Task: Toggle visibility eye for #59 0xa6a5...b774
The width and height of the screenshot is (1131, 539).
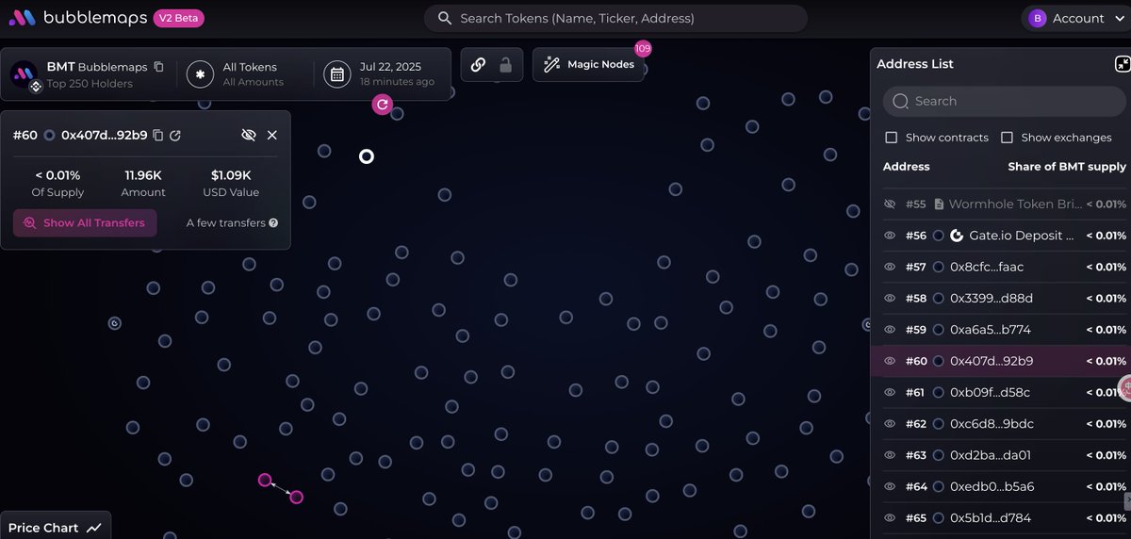Action: click(x=890, y=330)
